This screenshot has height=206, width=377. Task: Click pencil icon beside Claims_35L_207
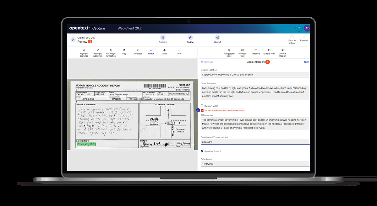click(73, 40)
